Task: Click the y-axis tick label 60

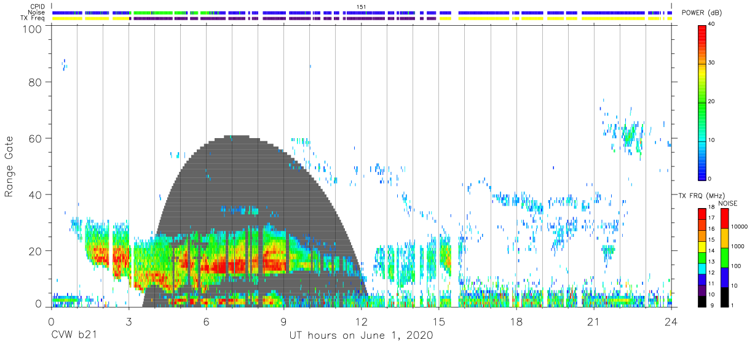Action: coord(35,139)
